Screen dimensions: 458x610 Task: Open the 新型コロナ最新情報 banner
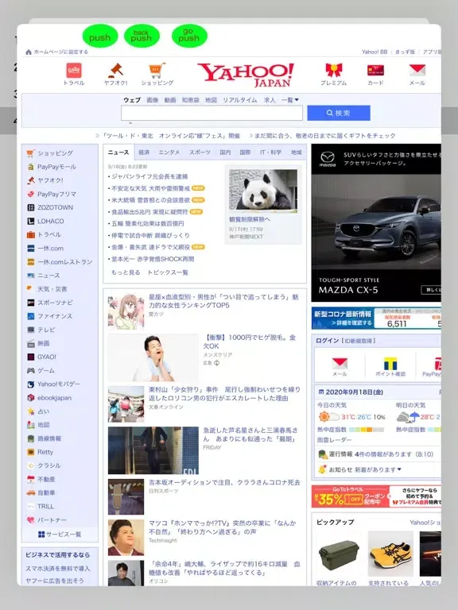pos(376,318)
